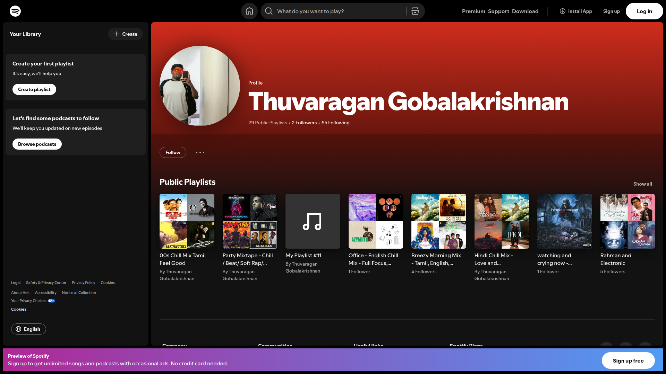Click the Create playlist button
The width and height of the screenshot is (666, 374).
34,89
